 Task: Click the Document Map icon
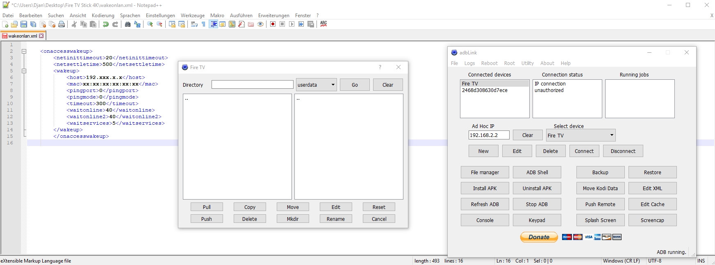click(x=232, y=24)
